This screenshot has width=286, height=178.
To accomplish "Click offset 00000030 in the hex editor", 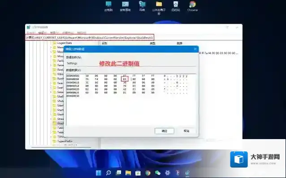I will tap(73, 96).
